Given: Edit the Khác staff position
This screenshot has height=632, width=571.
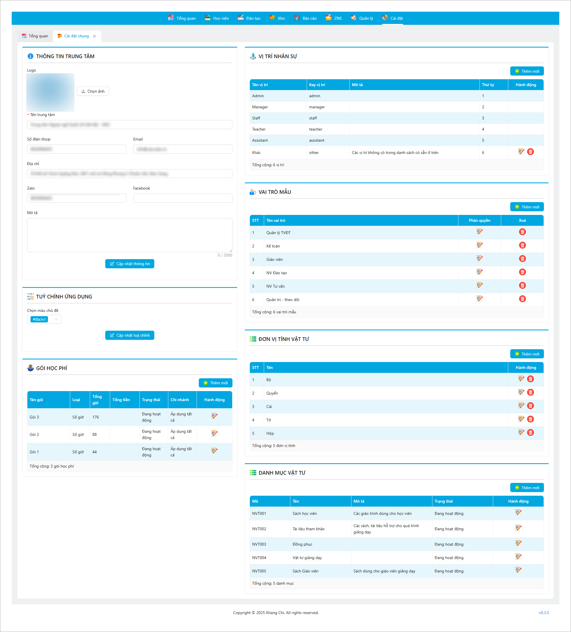Looking at the screenshot, I should click(x=521, y=152).
